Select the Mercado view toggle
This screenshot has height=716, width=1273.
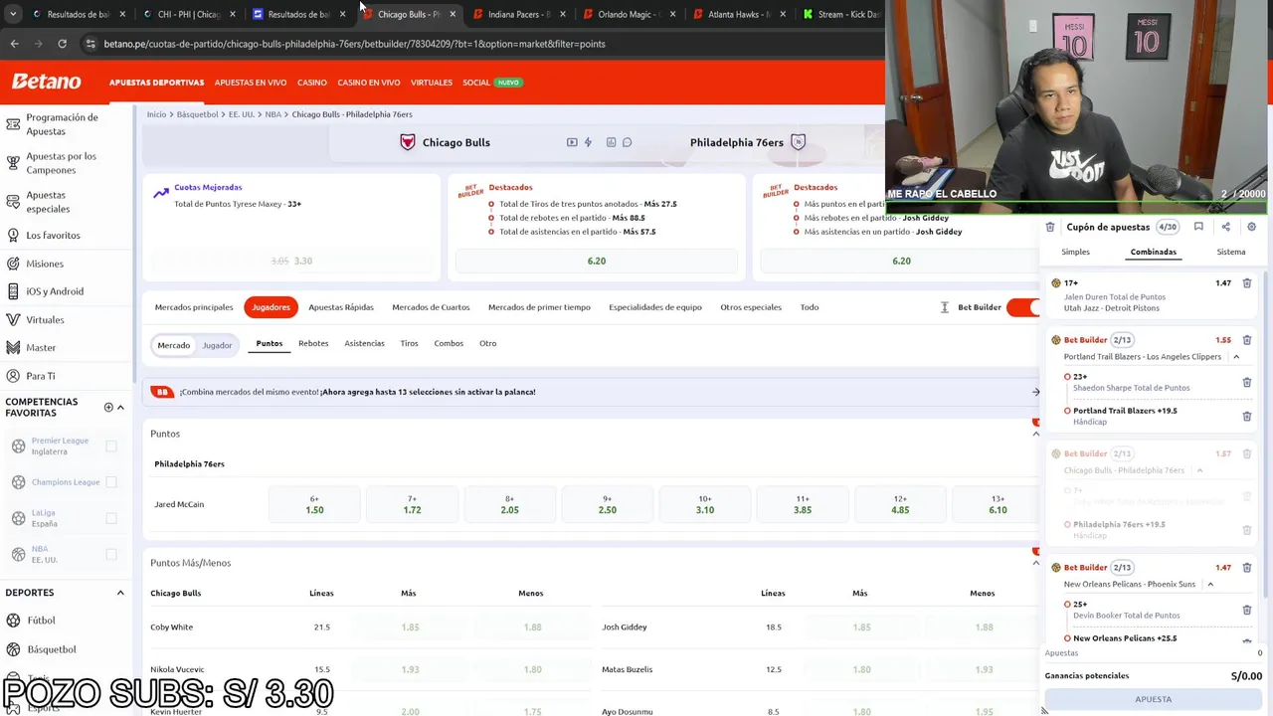(x=173, y=345)
